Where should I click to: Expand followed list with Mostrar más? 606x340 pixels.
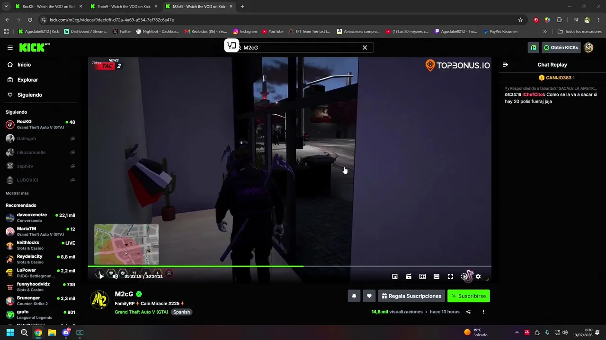coord(17,193)
